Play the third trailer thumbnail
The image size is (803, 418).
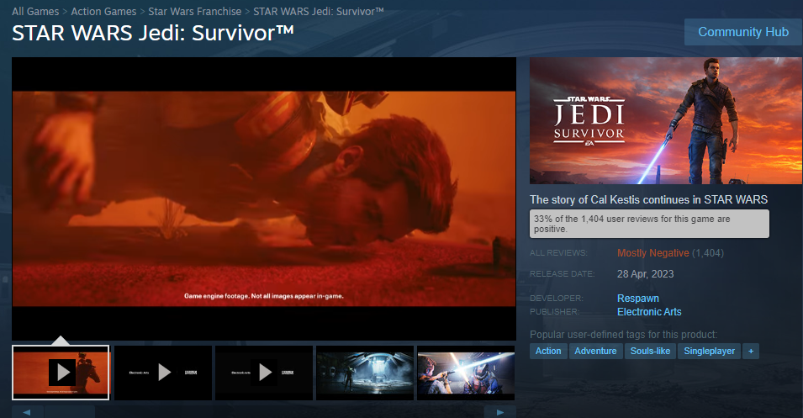[264, 373]
